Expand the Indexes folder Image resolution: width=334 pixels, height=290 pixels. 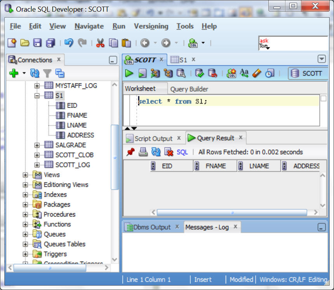click(x=25, y=195)
